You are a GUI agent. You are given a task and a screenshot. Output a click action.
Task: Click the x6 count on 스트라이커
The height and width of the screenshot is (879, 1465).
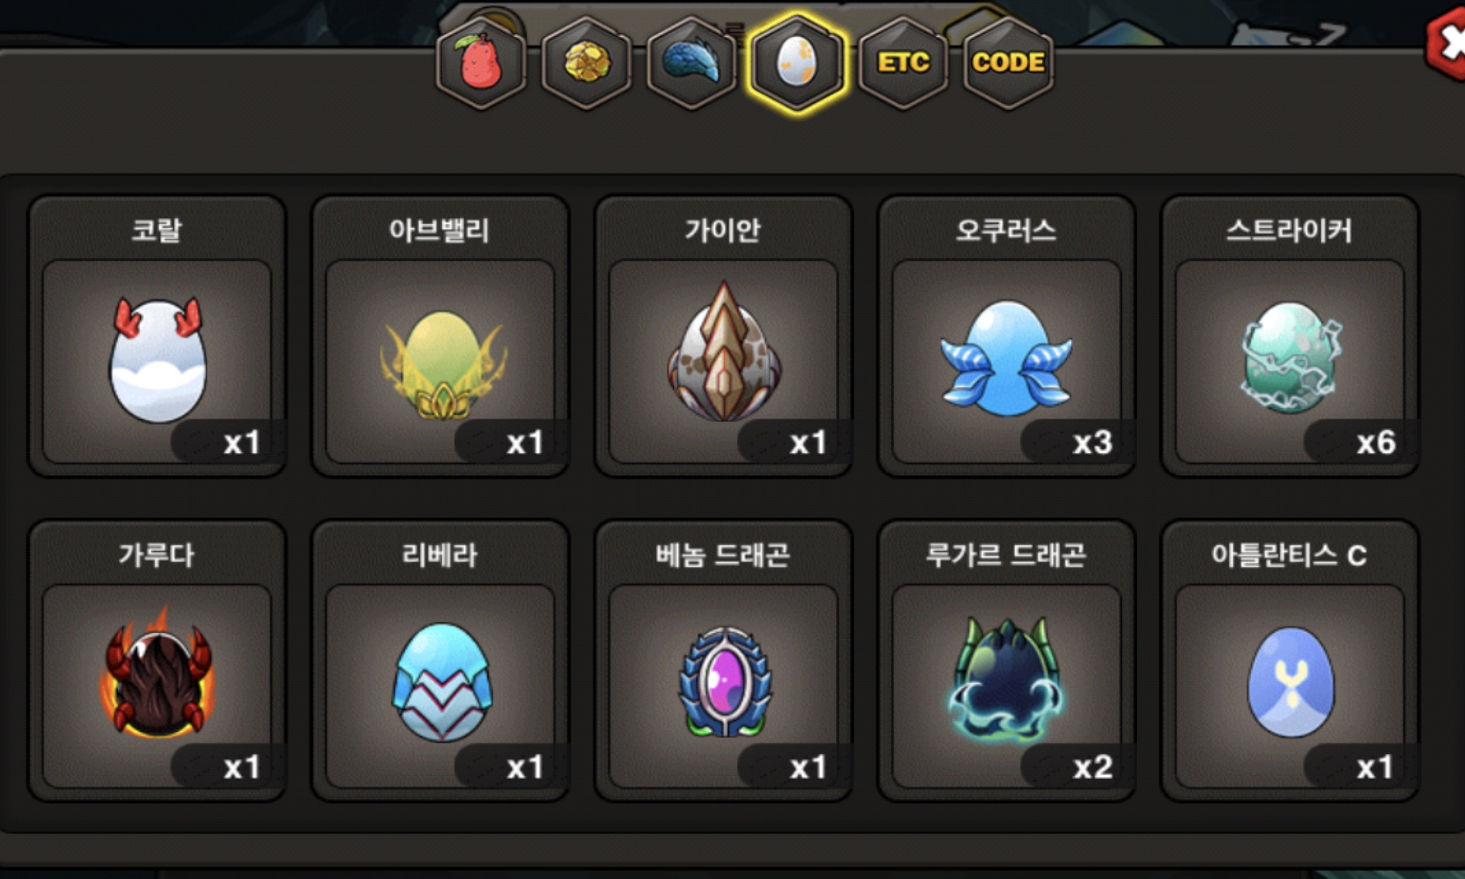1375,443
